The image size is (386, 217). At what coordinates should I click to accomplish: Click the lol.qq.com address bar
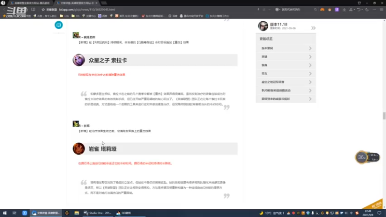[87, 10]
